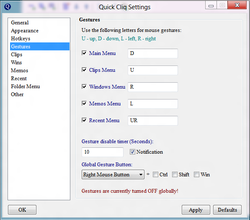Minimize the Quick Cliq Settings window
This screenshot has width=250, height=220.
click(x=211, y=5)
